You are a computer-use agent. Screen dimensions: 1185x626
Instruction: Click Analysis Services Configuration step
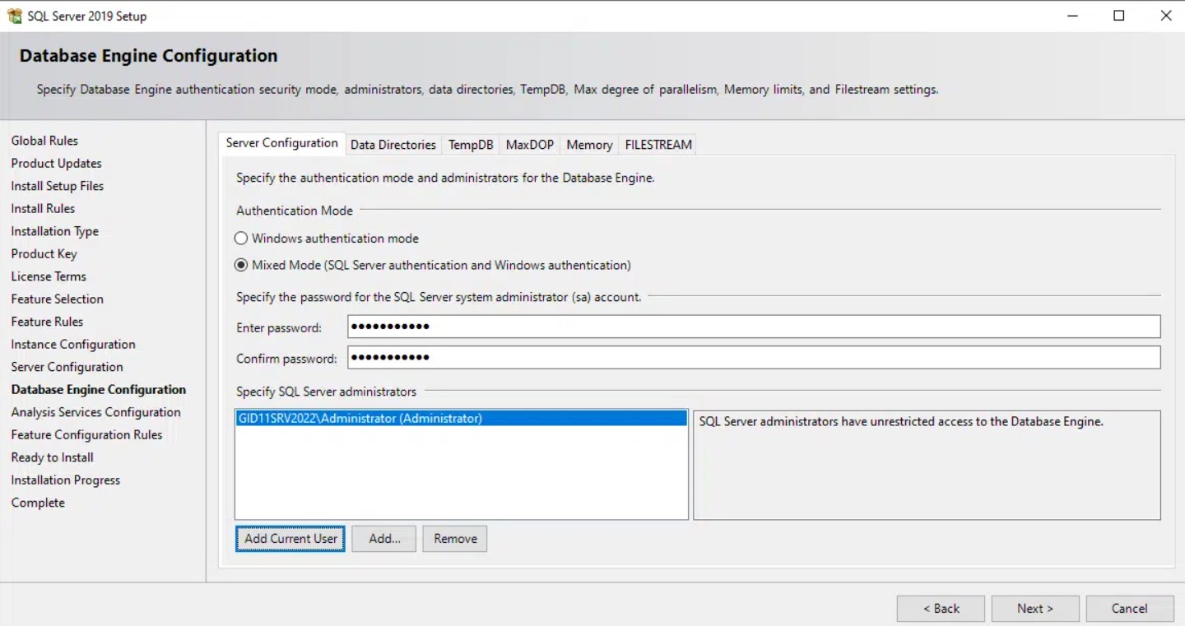pos(96,412)
